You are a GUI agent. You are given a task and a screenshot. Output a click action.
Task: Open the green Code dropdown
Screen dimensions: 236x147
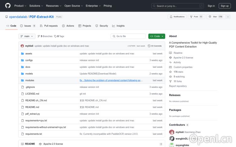tap(157, 36)
